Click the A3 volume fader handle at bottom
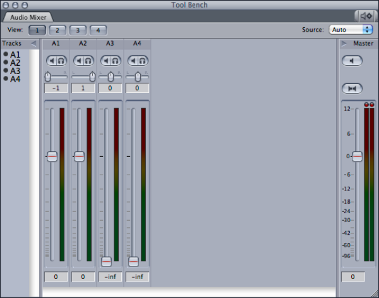Screen dimensions: 379x298 [x=106, y=262]
